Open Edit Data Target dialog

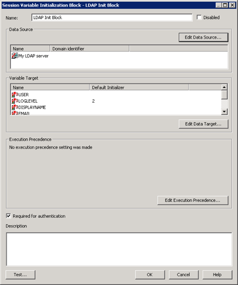[203, 124]
